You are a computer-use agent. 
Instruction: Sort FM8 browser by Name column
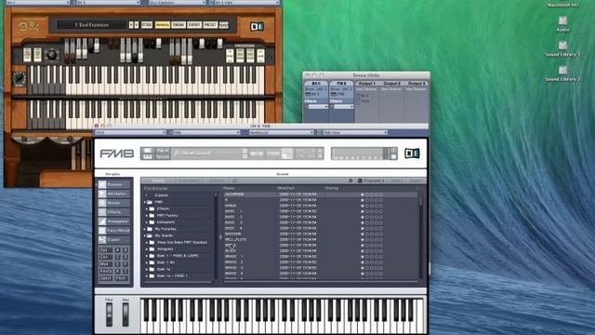click(x=230, y=188)
